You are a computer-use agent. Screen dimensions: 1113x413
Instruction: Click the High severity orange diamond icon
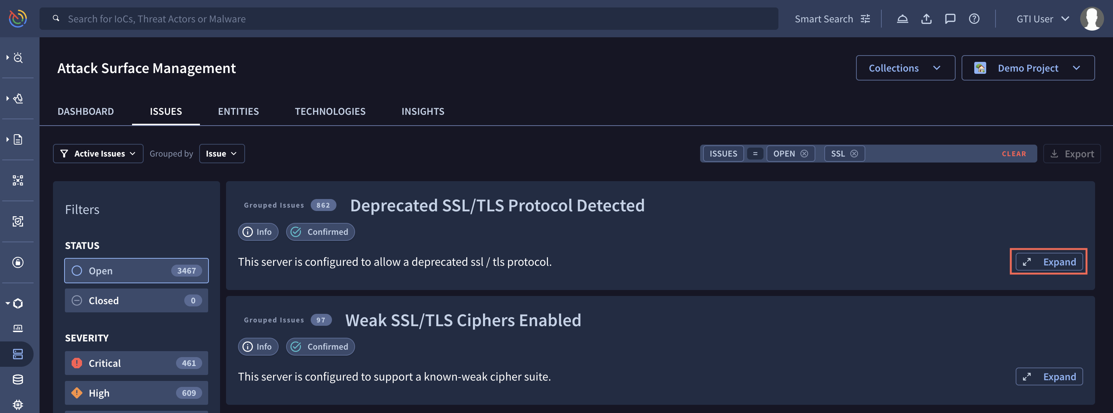point(77,393)
